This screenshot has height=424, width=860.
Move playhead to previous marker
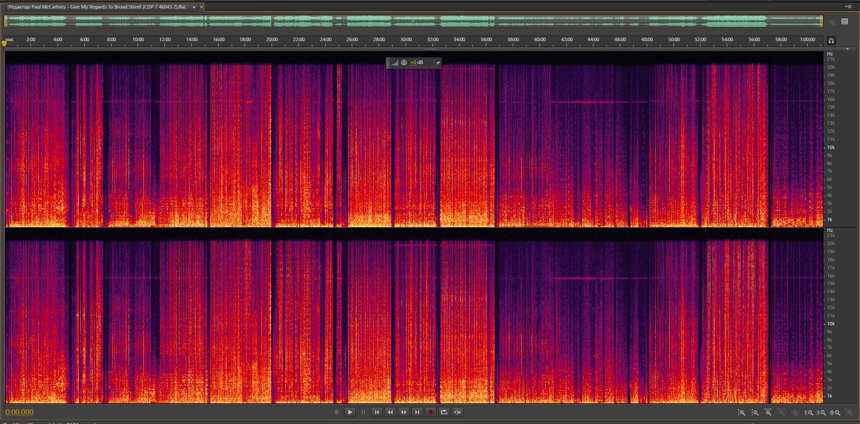click(376, 412)
